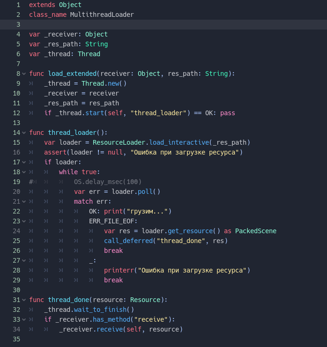Click line number 35 in the gutter
The width and height of the screenshot is (327, 347).
[x=16, y=339]
